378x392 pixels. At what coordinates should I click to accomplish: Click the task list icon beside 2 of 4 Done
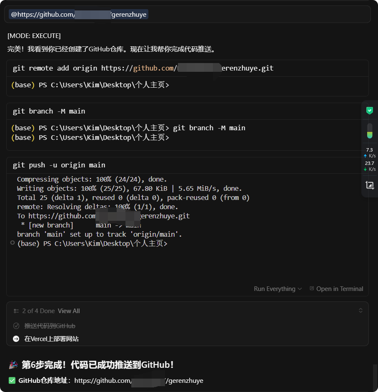tap(16, 311)
